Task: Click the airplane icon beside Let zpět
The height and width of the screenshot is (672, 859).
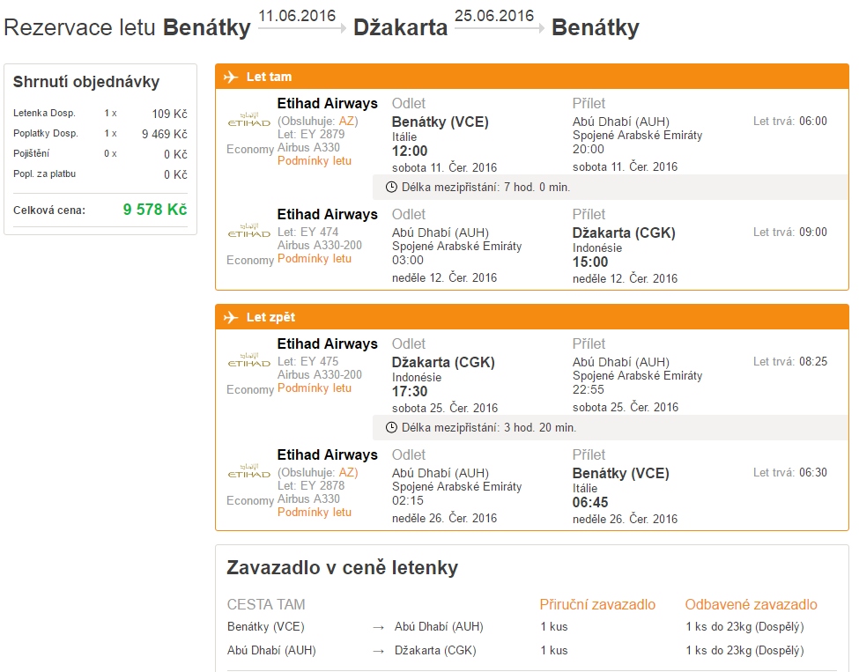Action: pos(231,317)
